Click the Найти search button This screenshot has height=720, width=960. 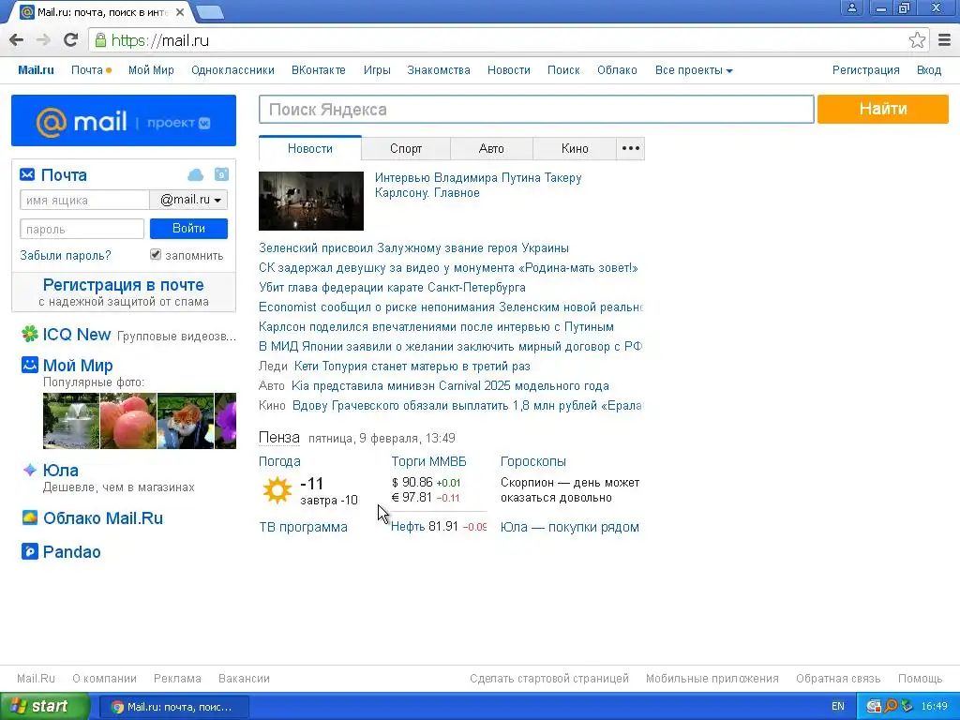[x=883, y=109]
